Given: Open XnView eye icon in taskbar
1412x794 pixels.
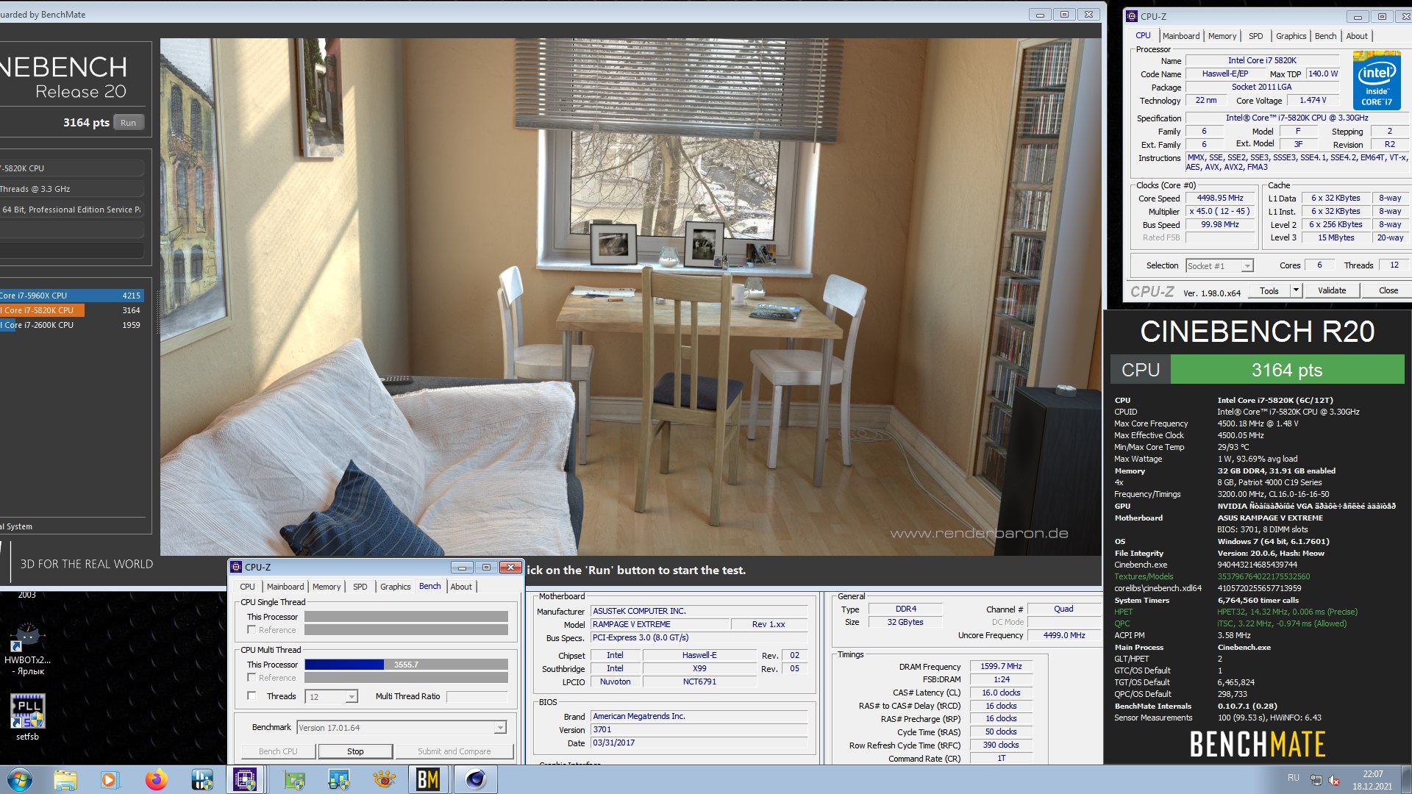Looking at the screenshot, I should coord(384,779).
